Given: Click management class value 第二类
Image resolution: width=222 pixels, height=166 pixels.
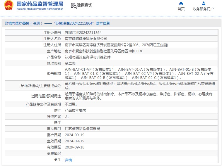Looking at the screenshot, I should (x=70, y=63).
